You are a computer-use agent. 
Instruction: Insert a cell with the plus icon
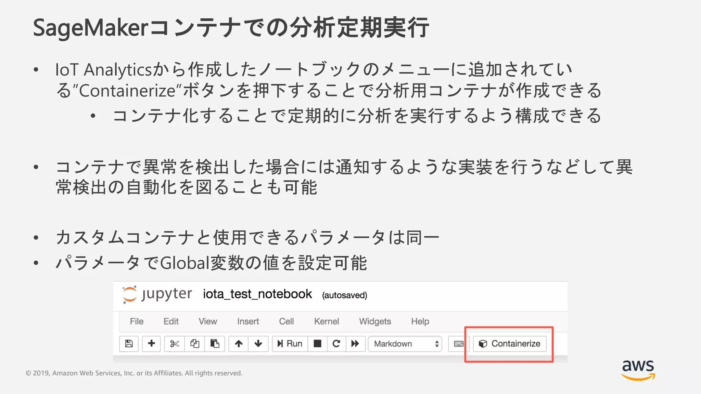(x=151, y=344)
